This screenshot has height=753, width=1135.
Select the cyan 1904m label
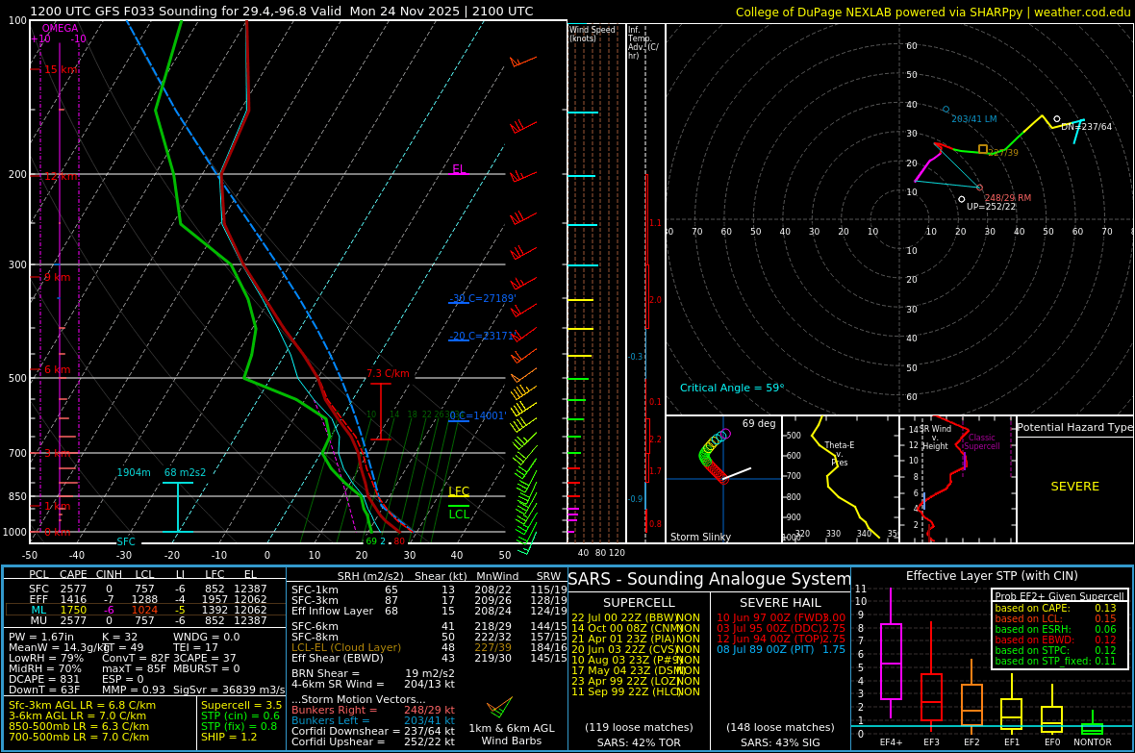pos(134,473)
